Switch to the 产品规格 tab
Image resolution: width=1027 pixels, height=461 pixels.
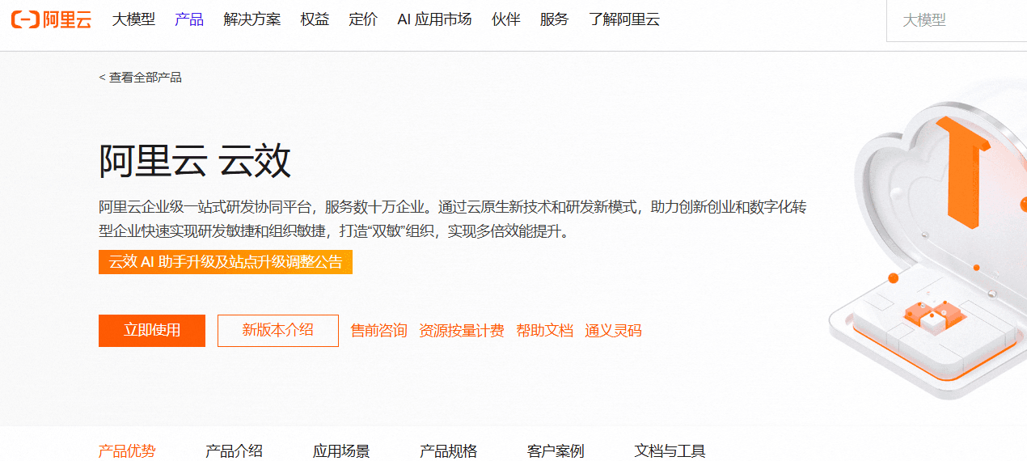448,451
